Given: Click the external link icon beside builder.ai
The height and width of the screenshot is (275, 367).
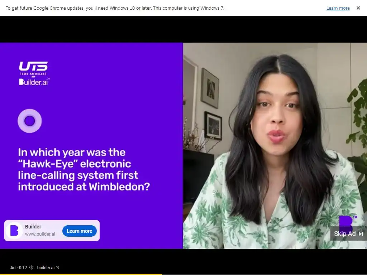Looking at the screenshot, I should (57, 268).
